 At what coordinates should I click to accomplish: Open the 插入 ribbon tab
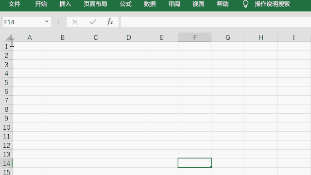pyautogui.click(x=65, y=4)
